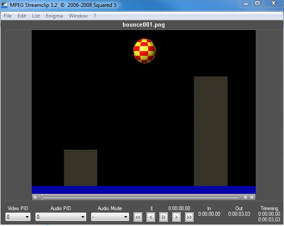The height and width of the screenshot is (226, 284).
Task: Open the Audio Mode dropdown
Action: pos(110,217)
